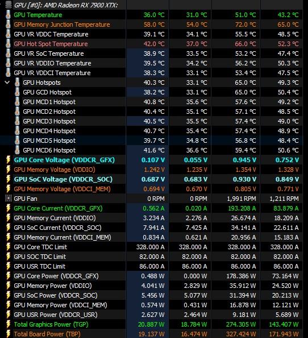Image resolution: width=308 pixels, height=338 pixels.
Task: Click the 1,991 RPM fan maximum value
Action: pos(242,199)
